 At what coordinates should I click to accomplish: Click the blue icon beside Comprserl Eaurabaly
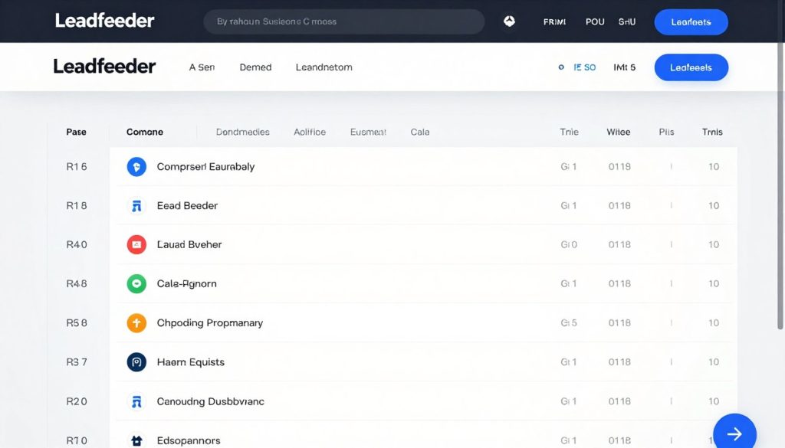136,166
